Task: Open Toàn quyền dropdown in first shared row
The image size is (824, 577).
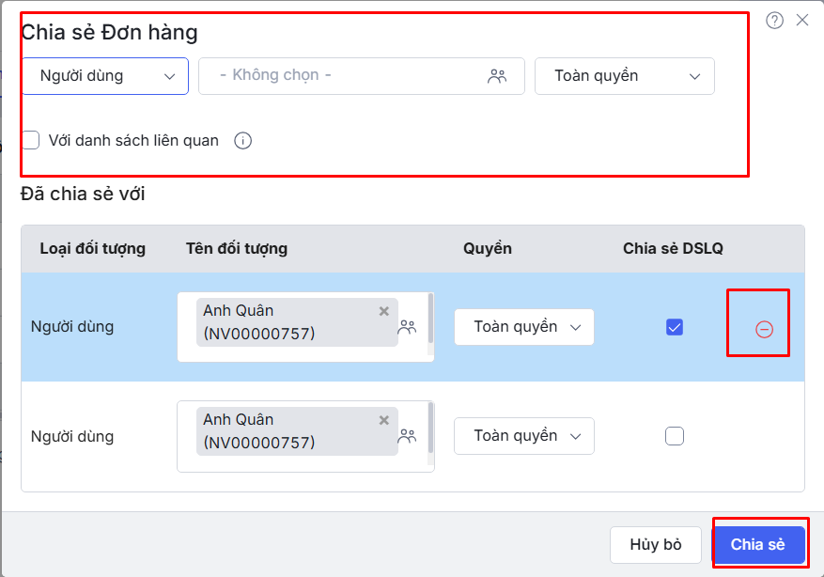Action: pyautogui.click(x=523, y=327)
